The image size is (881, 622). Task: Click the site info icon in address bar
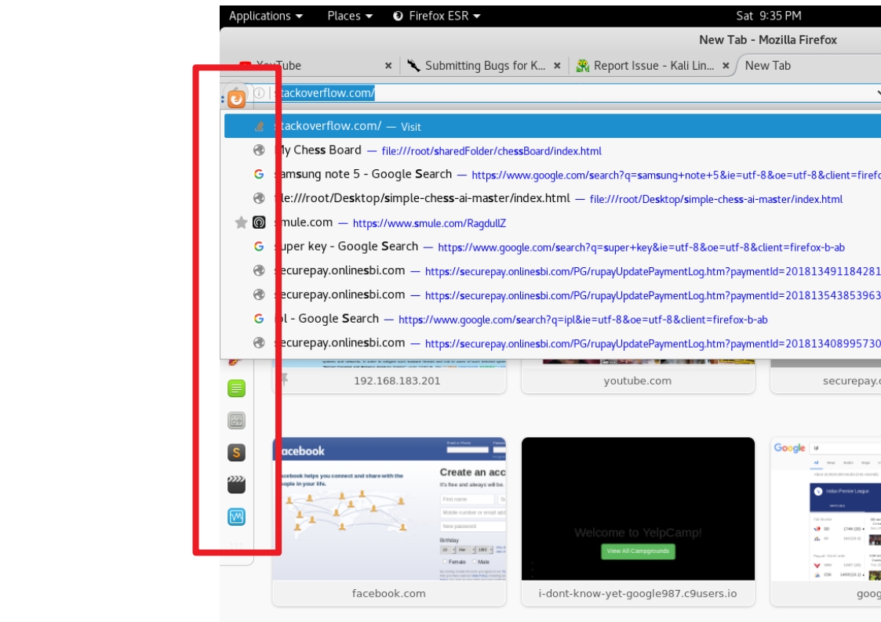(260, 93)
